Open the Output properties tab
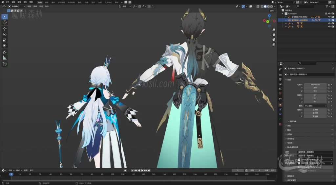The image size is (336, 185). pyautogui.click(x=280, y=80)
